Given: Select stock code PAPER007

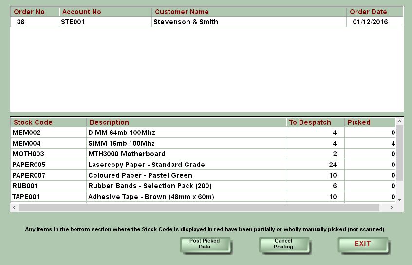Looking at the screenshot, I should [49, 175].
